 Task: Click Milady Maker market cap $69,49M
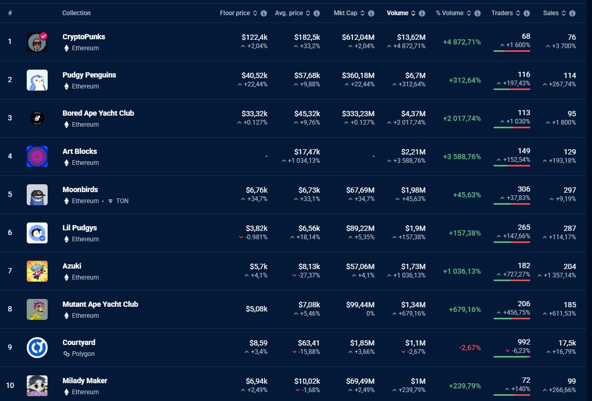360,381
